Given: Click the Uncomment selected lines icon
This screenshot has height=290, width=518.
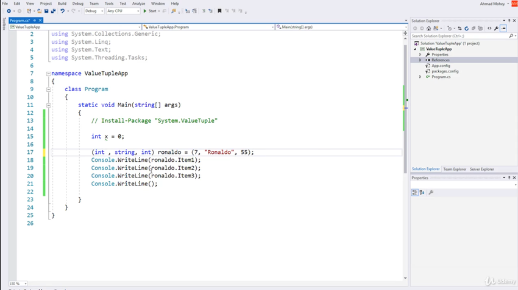Looking at the screenshot, I should pos(210,11).
